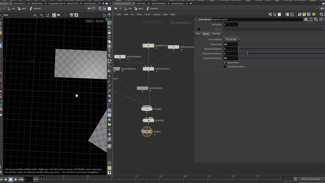
Task: Open the Add menu in network editor
Action: 118,14
